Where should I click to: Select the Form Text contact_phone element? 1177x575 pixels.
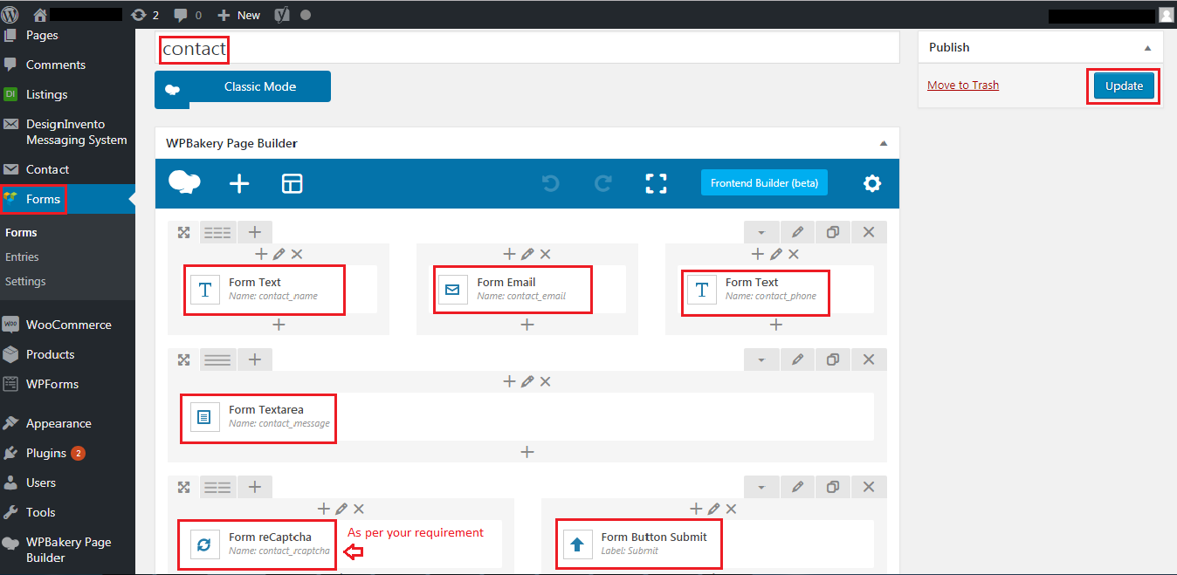tap(776, 290)
